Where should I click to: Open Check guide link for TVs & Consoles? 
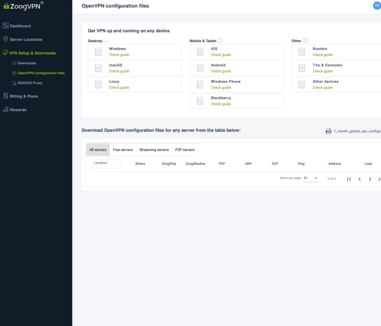pyautogui.click(x=323, y=71)
